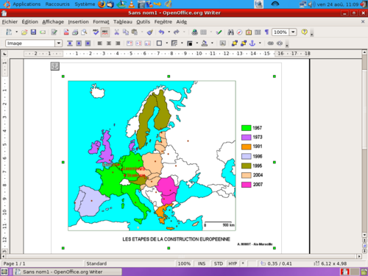Click the vertical scrollbar down arrow
Viewport: 368px width, 276px height.
(364, 235)
